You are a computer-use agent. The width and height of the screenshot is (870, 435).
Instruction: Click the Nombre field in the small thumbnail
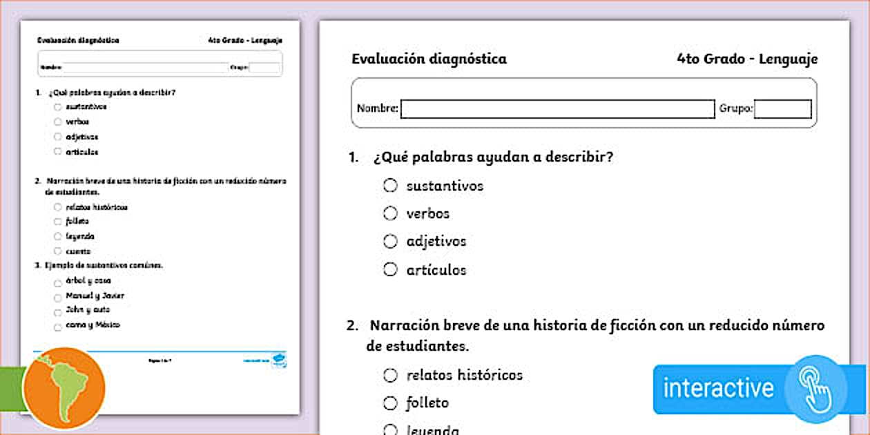point(145,68)
